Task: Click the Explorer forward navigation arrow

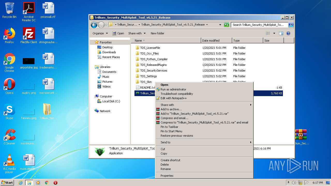Action: click(x=101, y=25)
